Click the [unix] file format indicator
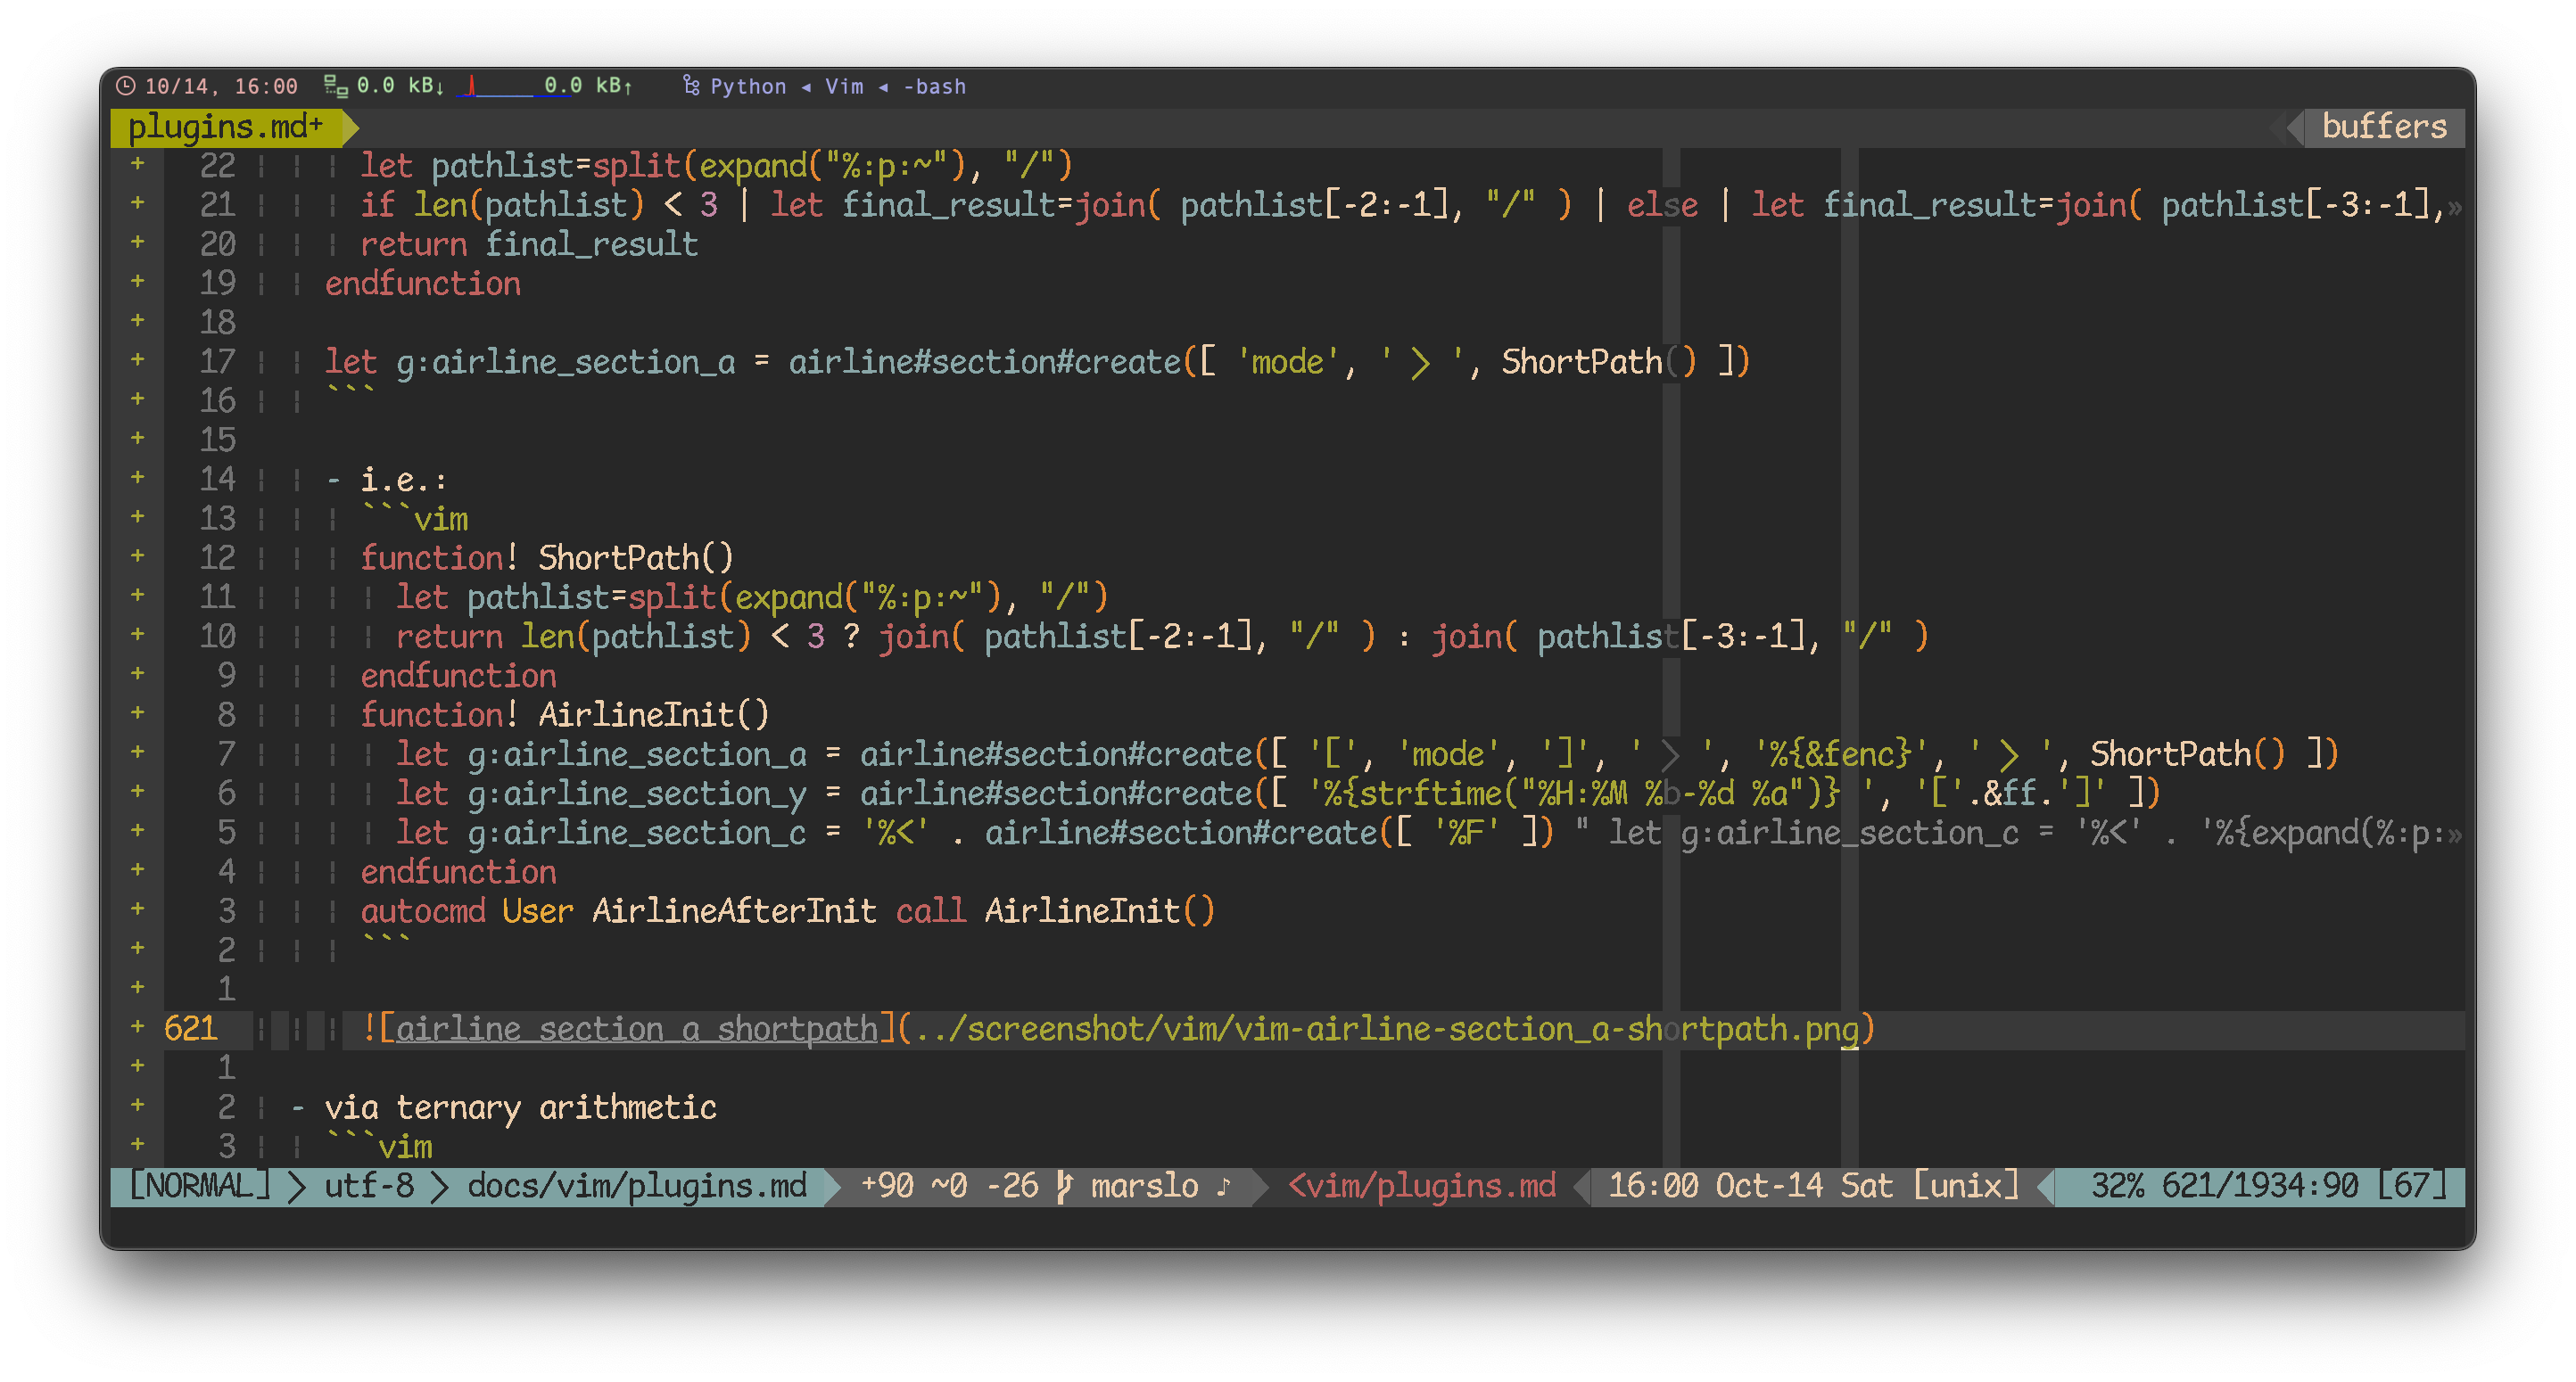The image size is (2576, 1382). tap(1965, 1185)
